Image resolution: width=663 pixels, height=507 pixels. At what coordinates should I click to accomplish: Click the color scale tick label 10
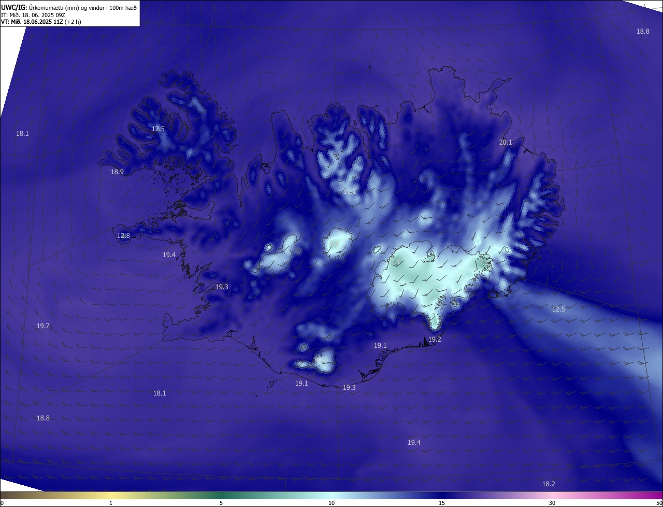click(x=331, y=503)
